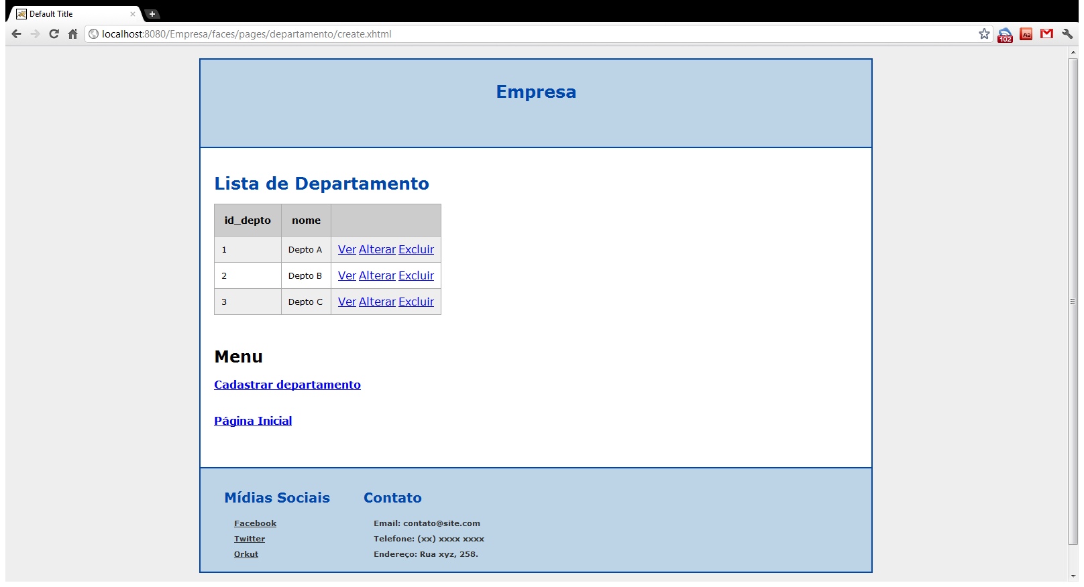
Task: Click Ver link for Depto B
Action: [347, 275]
